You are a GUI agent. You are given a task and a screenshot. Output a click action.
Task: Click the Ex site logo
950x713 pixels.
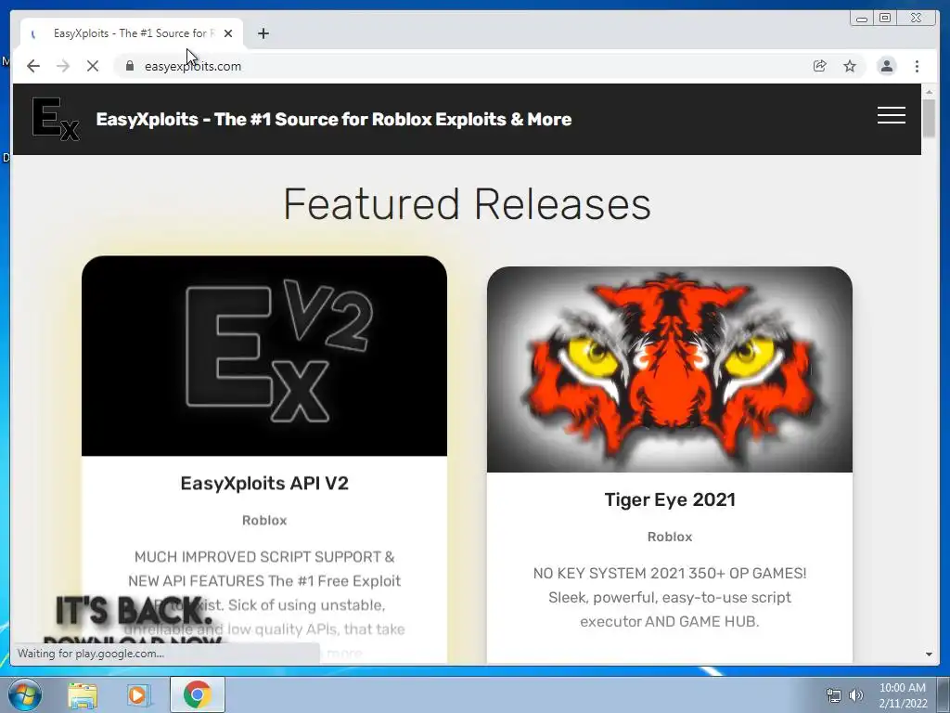pyautogui.click(x=55, y=119)
